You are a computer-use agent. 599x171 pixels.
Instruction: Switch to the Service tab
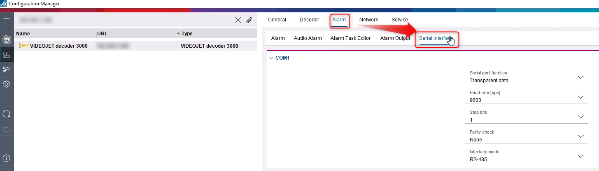pyautogui.click(x=400, y=20)
